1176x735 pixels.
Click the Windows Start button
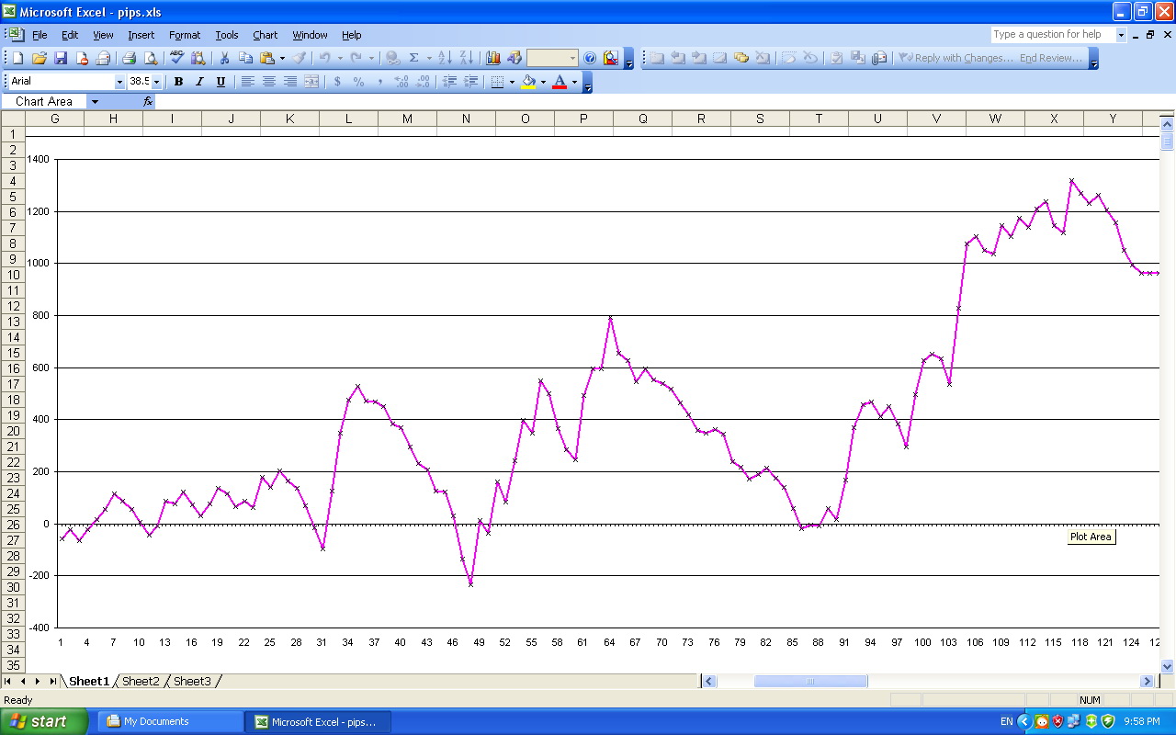(x=44, y=721)
